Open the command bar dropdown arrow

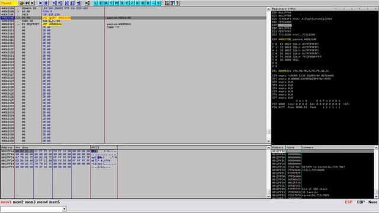point(65,209)
